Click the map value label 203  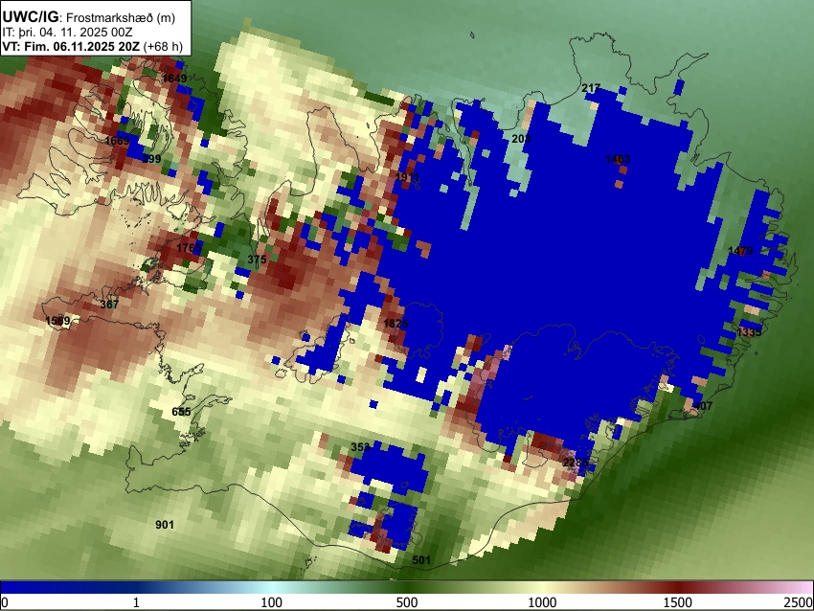point(521,139)
